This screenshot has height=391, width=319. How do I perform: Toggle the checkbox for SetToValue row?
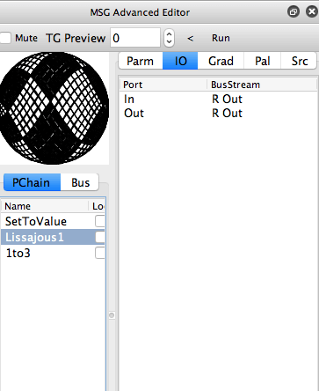click(x=100, y=221)
